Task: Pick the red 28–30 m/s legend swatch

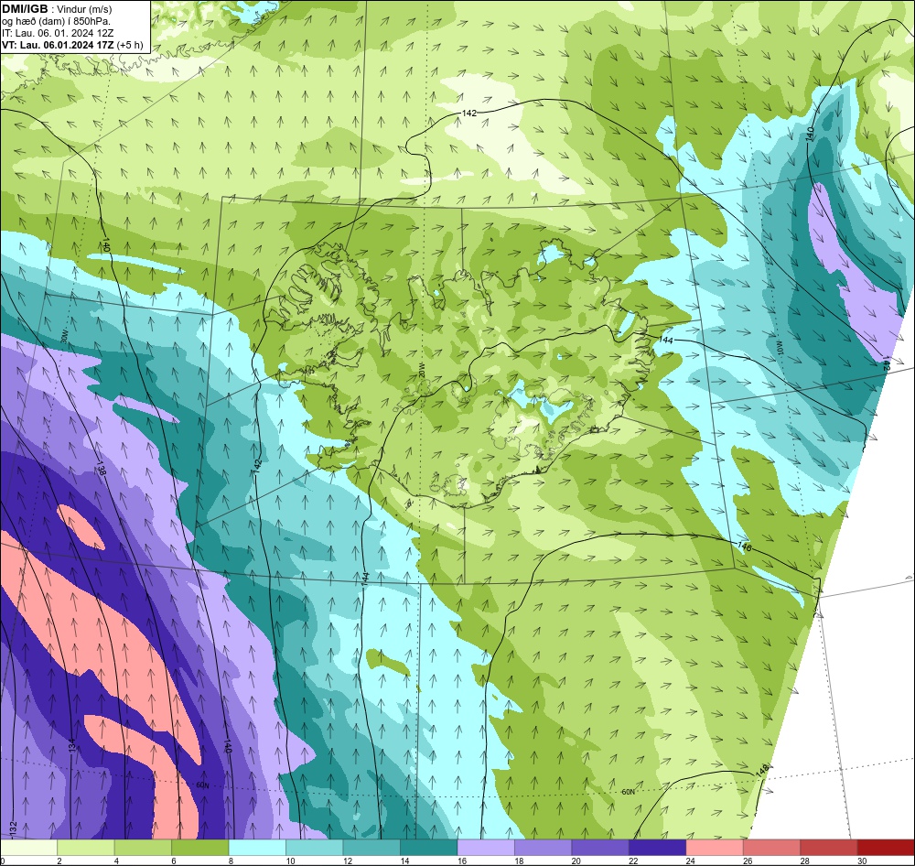Action: 829,848
